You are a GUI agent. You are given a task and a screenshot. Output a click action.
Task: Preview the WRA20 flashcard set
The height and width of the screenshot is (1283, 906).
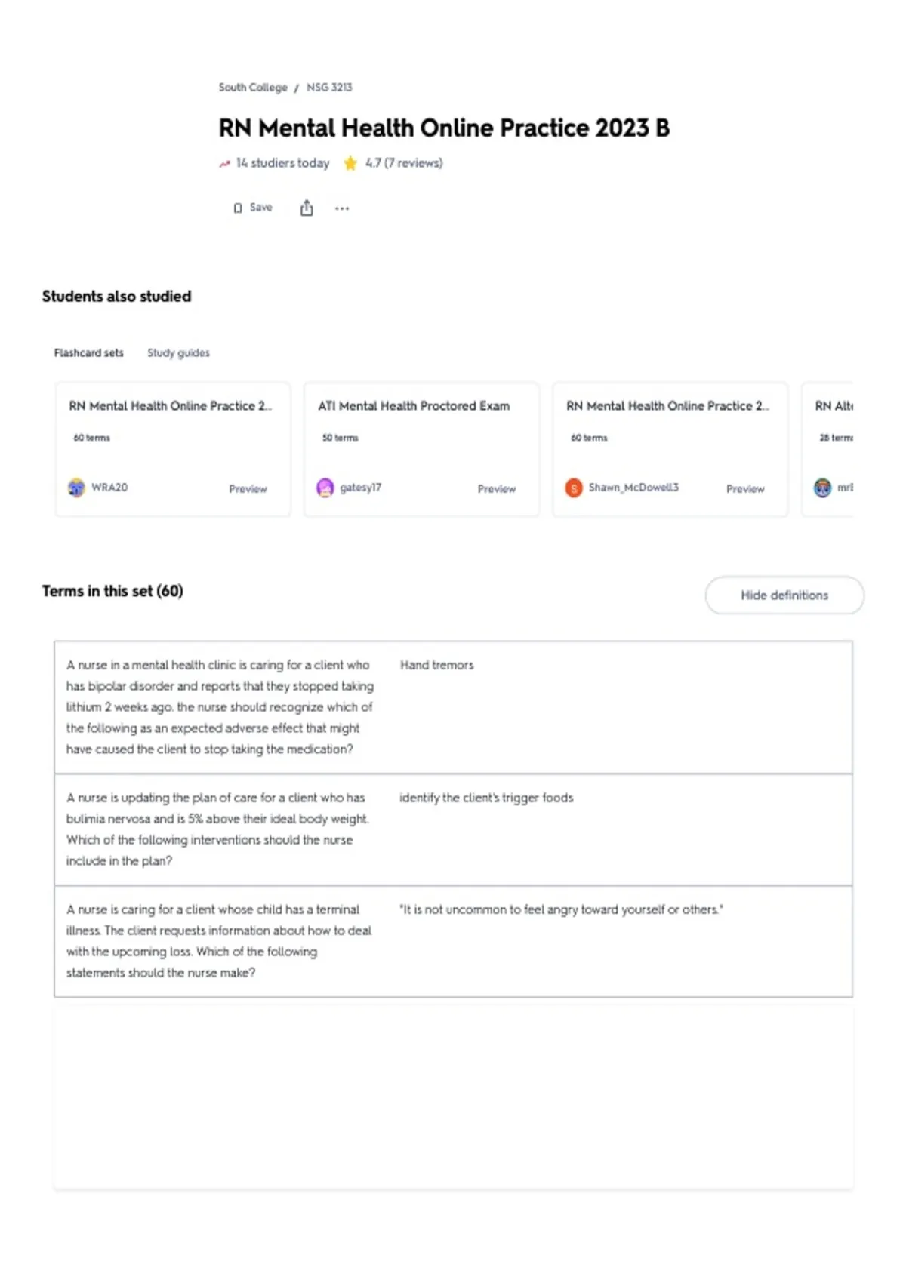coord(248,489)
